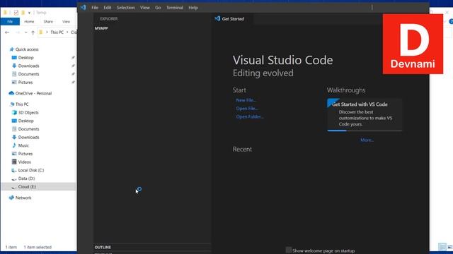This screenshot has width=453, height=254.
Task: Click the Properties checkmark icon in quick access toolbar
Action: (x=16, y=13)
